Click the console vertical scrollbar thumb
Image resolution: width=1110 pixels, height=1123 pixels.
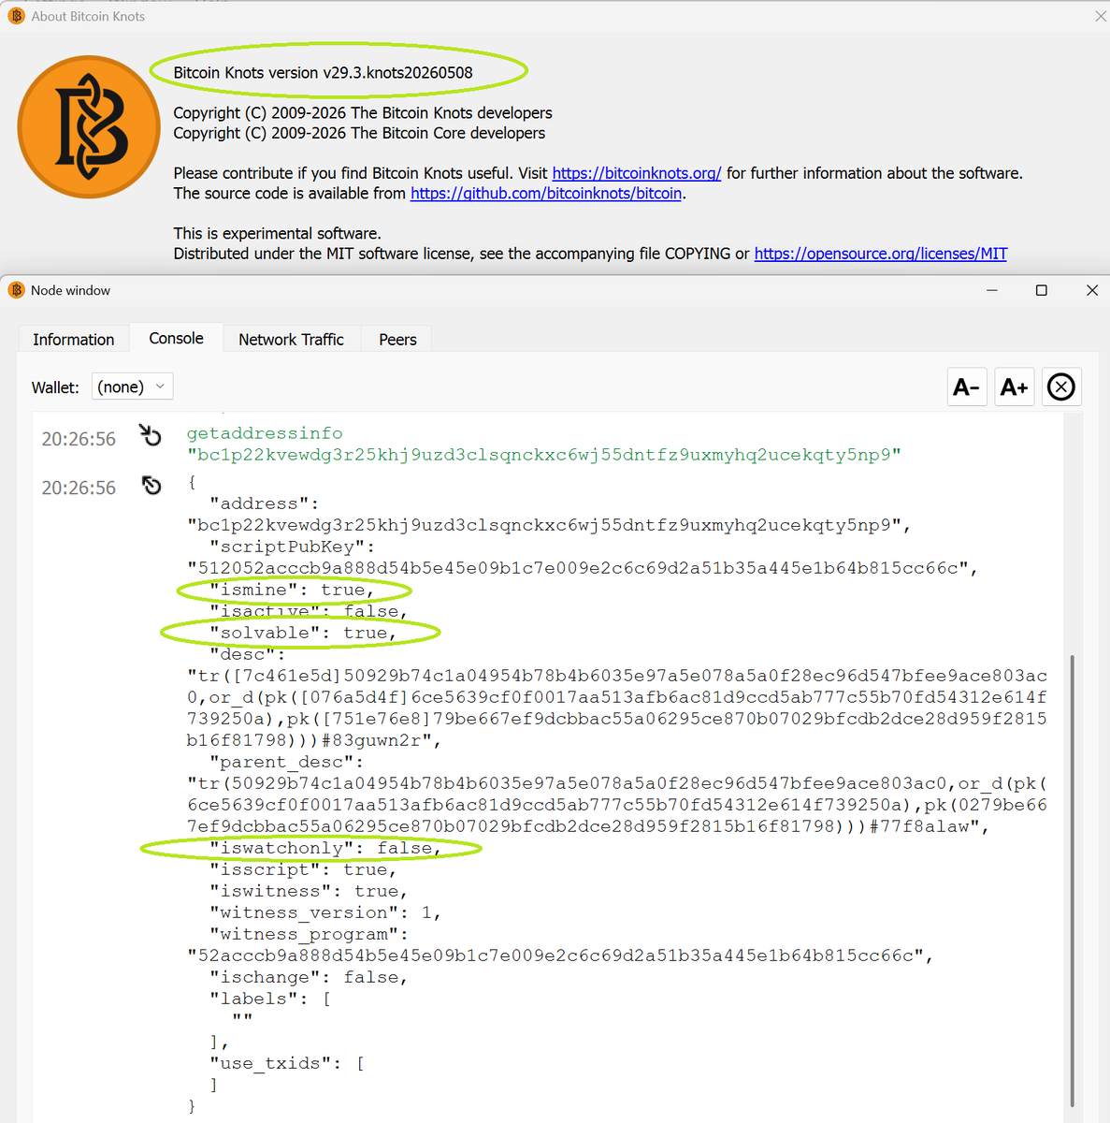(1072, 880)
